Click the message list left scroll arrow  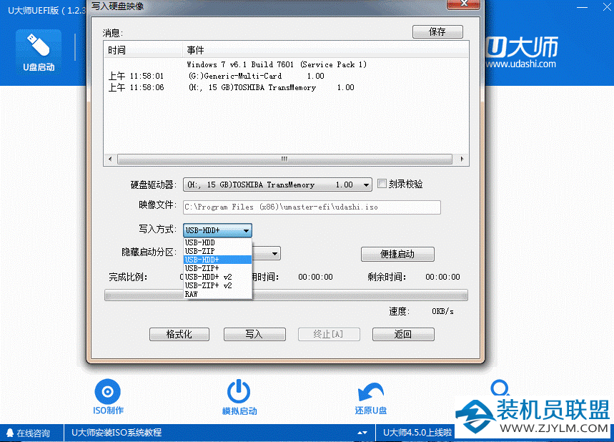[110, 159]
